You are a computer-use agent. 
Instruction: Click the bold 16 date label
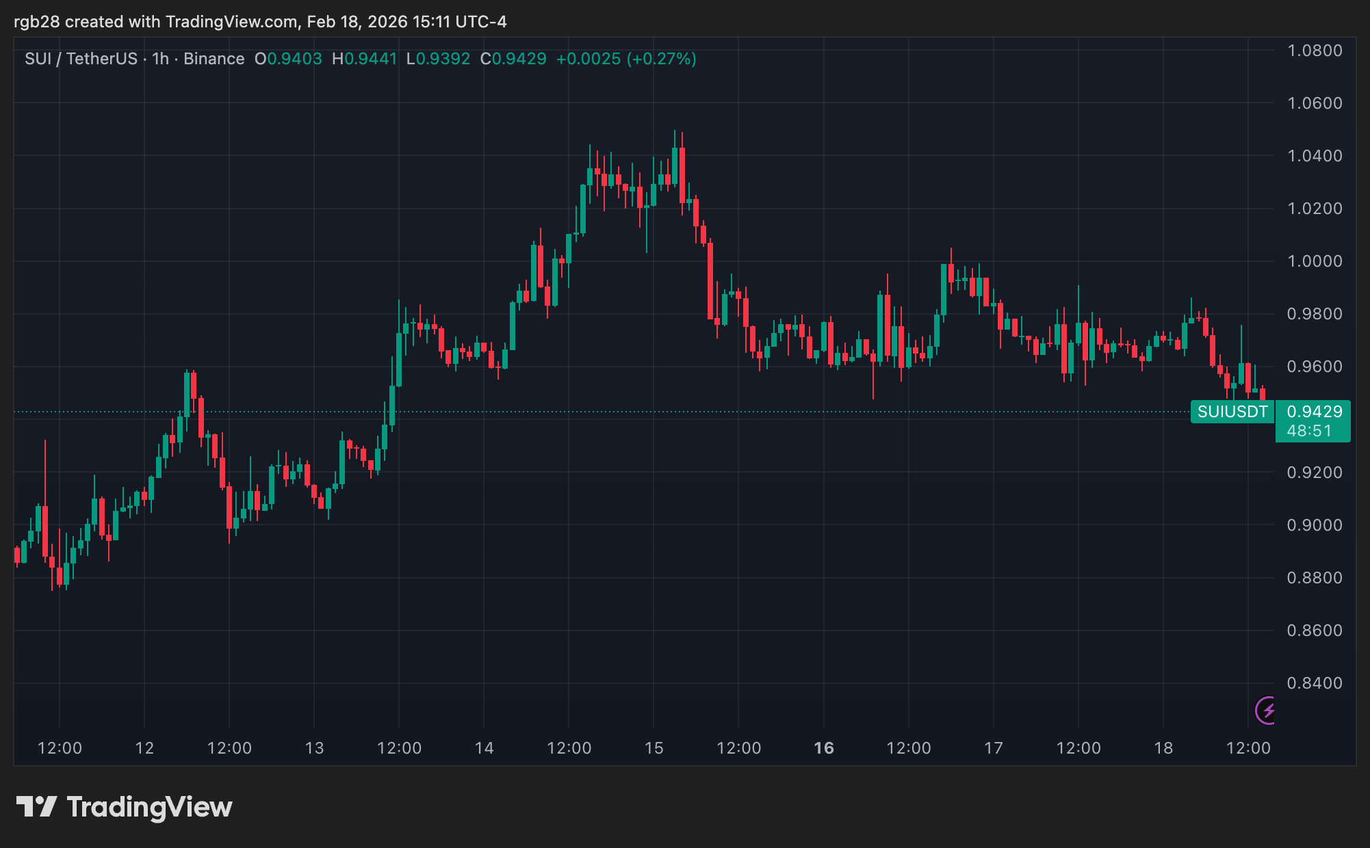pyautogui.click(x=824, y=748)
